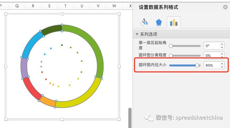This screenshot has height=128, width=230.
Task: Select column Q header
Action: pos(17,6)
